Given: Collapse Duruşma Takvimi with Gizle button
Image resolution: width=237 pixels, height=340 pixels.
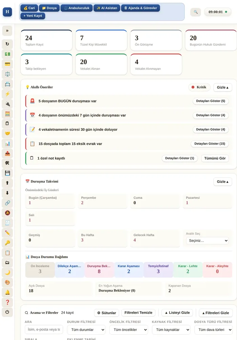Looking at the screenshot, I should pos(222,182).
